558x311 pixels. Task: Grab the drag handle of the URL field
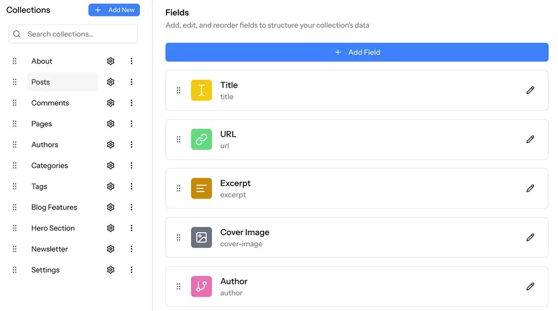[179, 139]
